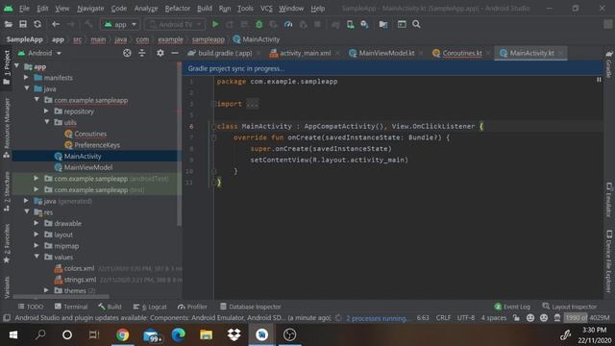The image size is (615, 346).
Task: Click the happy face feedback icon
Action: pos(530,318)
